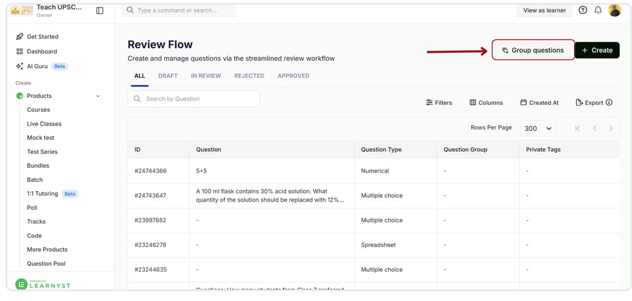Open Get Started in sidebar

click(x=43, y=36)
